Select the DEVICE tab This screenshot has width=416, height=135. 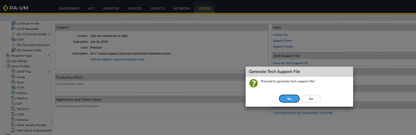pos(205,8)
